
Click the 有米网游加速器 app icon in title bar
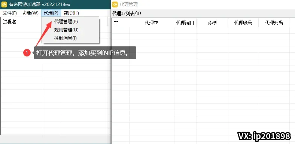pos(4,4)
